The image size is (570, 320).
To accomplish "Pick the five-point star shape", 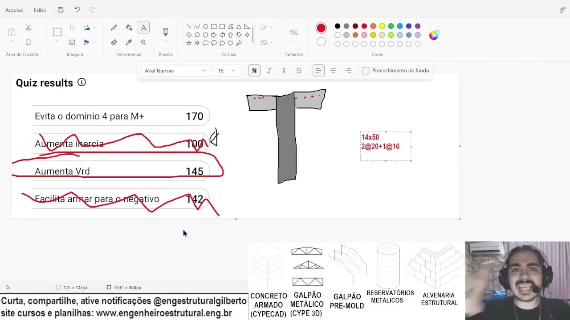I will click(189, 43).
